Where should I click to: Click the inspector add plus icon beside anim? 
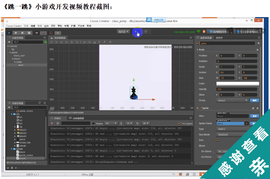[259, 43]
